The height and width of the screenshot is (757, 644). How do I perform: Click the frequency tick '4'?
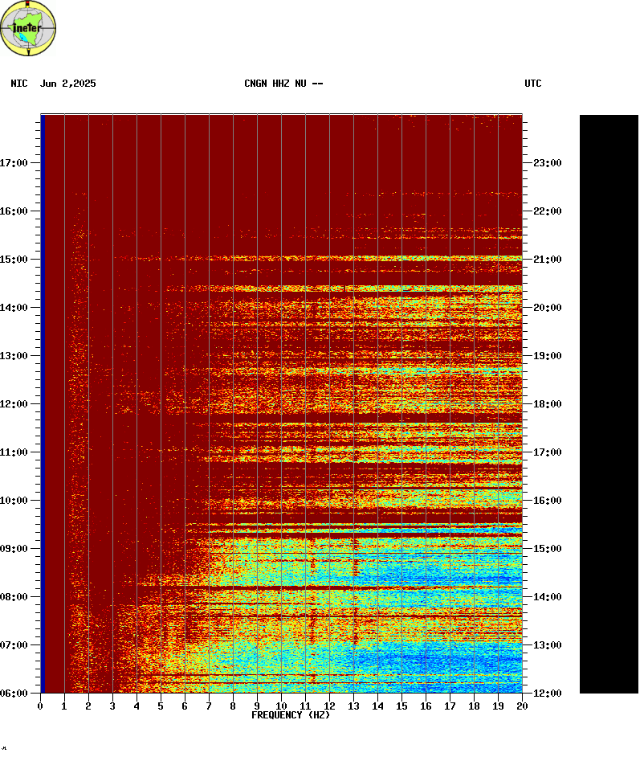(137, 706)
